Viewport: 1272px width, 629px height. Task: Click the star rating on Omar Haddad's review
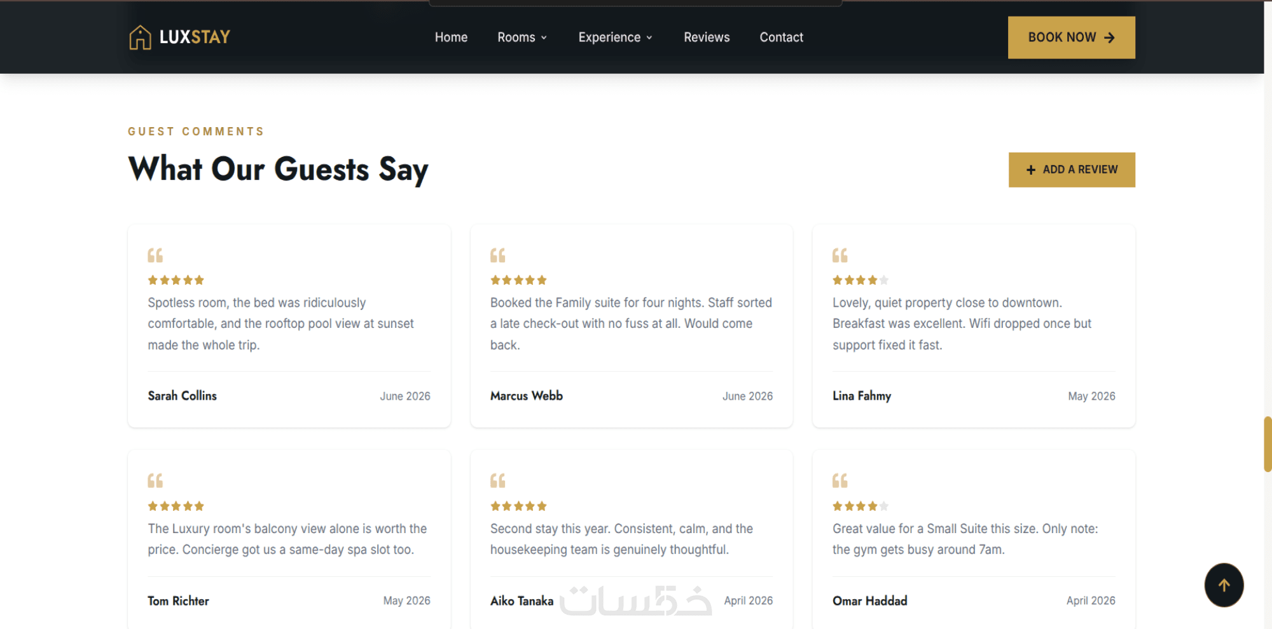click(x=861, y=506)
